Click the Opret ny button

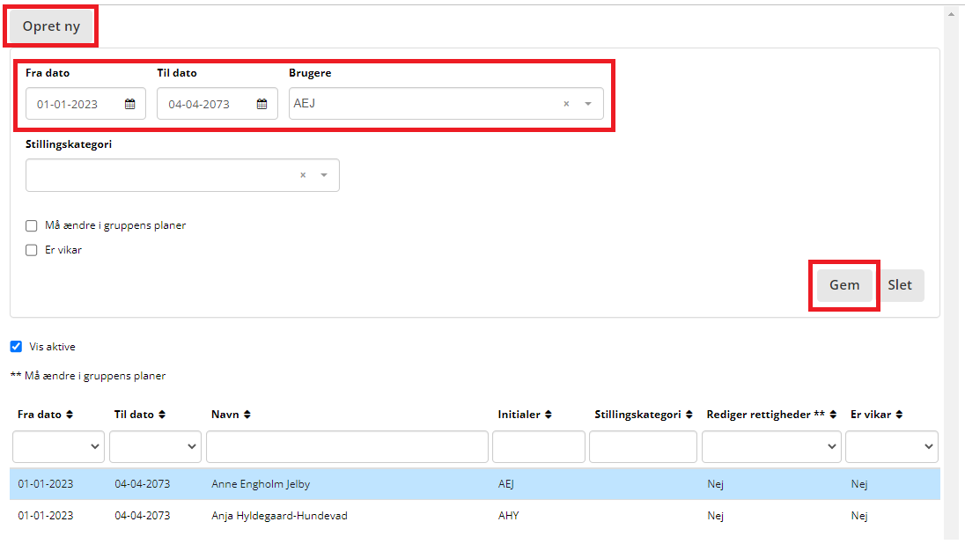pos(51,26)
